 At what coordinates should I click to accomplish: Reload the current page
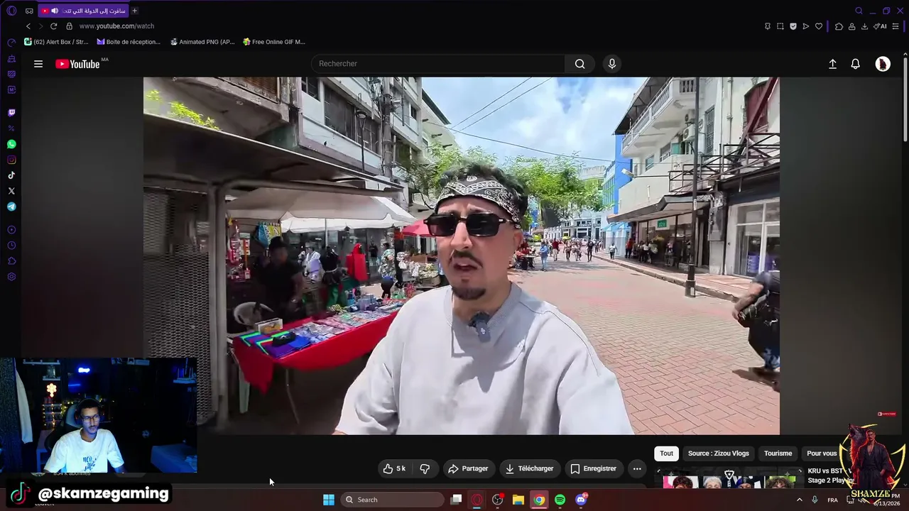click(53, 26)
